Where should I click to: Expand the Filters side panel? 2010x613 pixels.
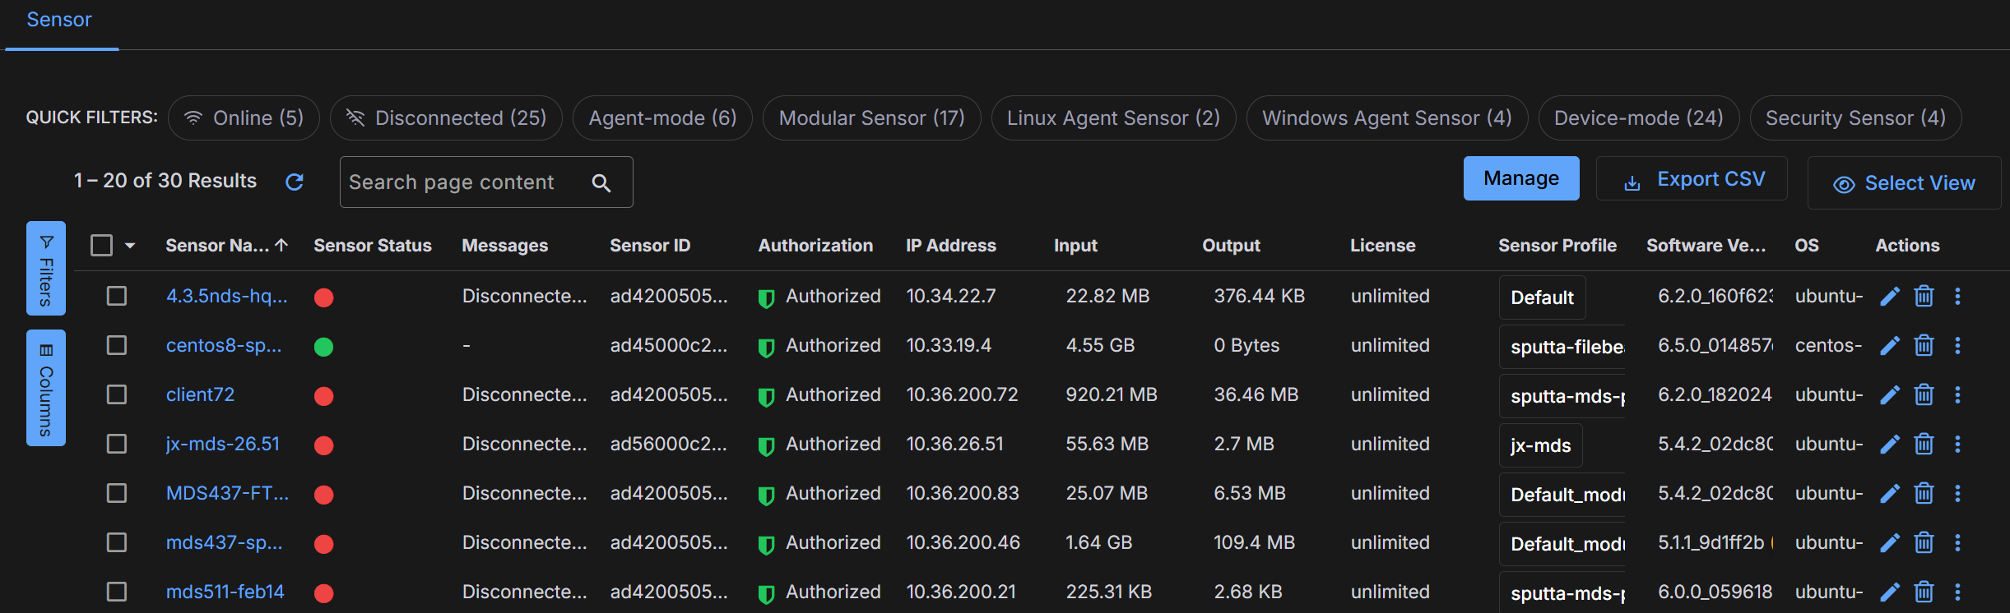point(46,268)
